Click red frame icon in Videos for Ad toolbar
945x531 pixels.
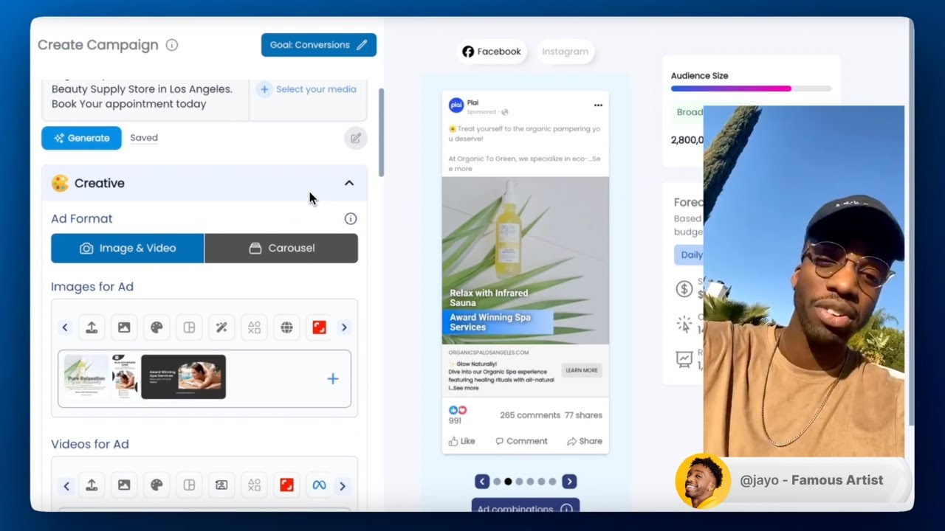[x=286, y=485]
